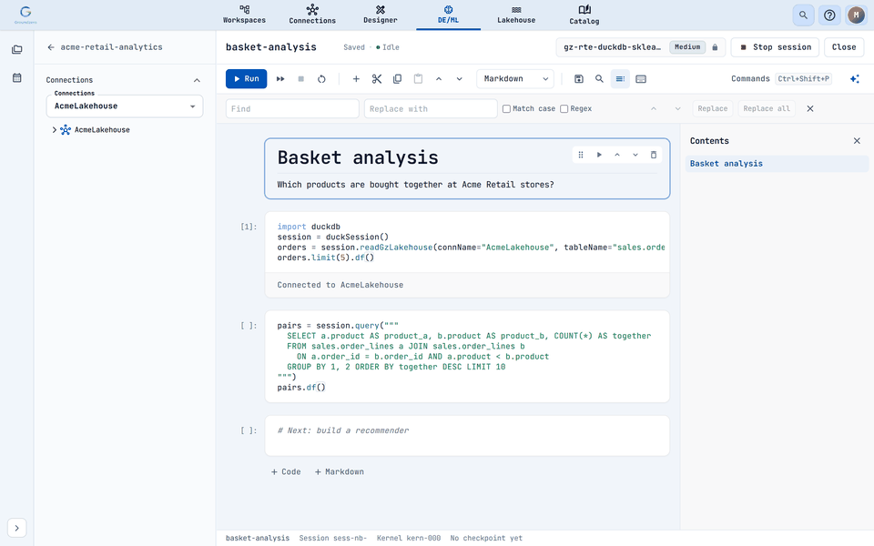Open the Markdown cell type dropdown
The height and width of the screenshot is (546, 874).
[515, 79]
